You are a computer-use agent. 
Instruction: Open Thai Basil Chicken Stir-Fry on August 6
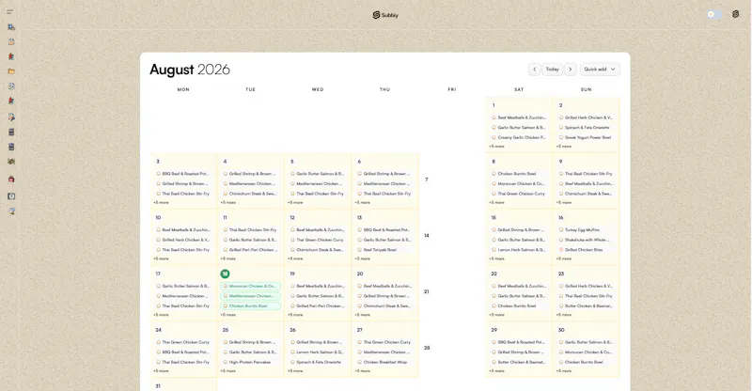point(384,194)
